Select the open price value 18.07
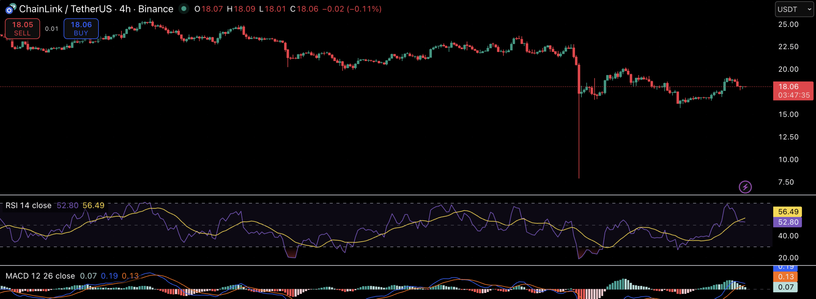 click(x=212, y=9)
